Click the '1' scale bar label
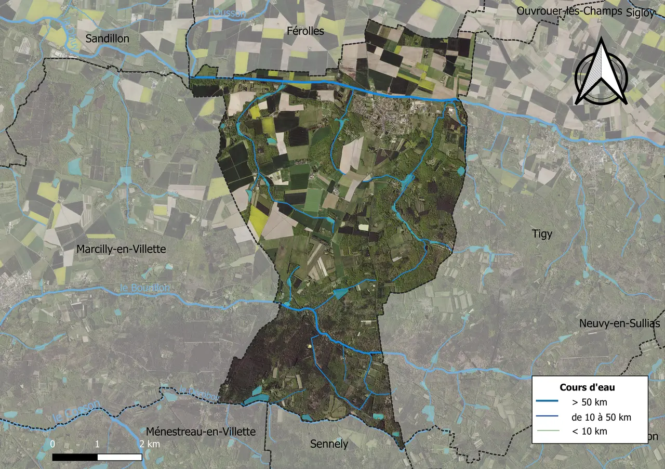665x469 pixels. [x=98, y=444]
